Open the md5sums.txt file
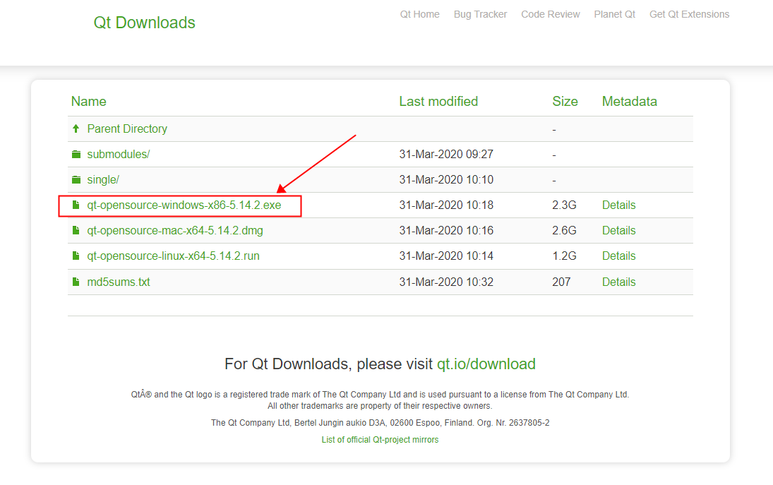The width and height of the screenshot is (773, 485). [119, 282]
